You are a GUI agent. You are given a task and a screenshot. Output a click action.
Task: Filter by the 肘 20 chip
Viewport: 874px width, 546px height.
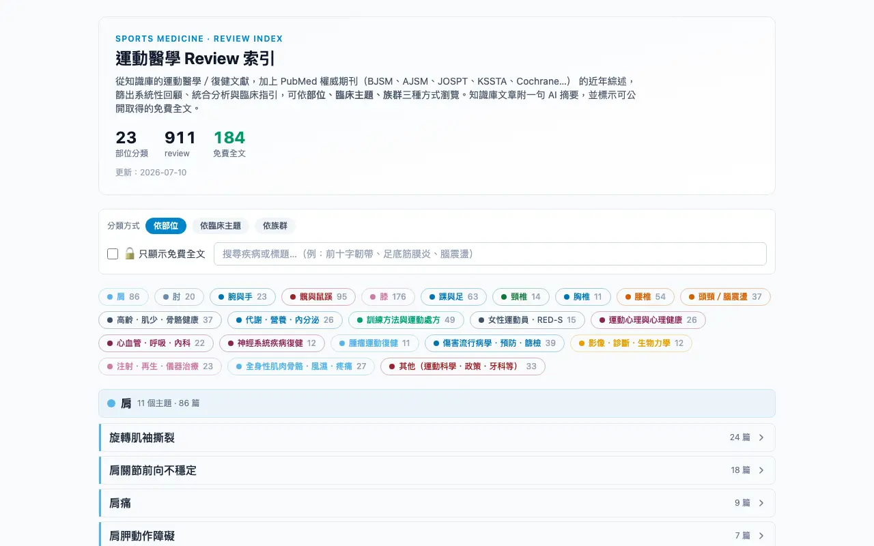[179, 297]
